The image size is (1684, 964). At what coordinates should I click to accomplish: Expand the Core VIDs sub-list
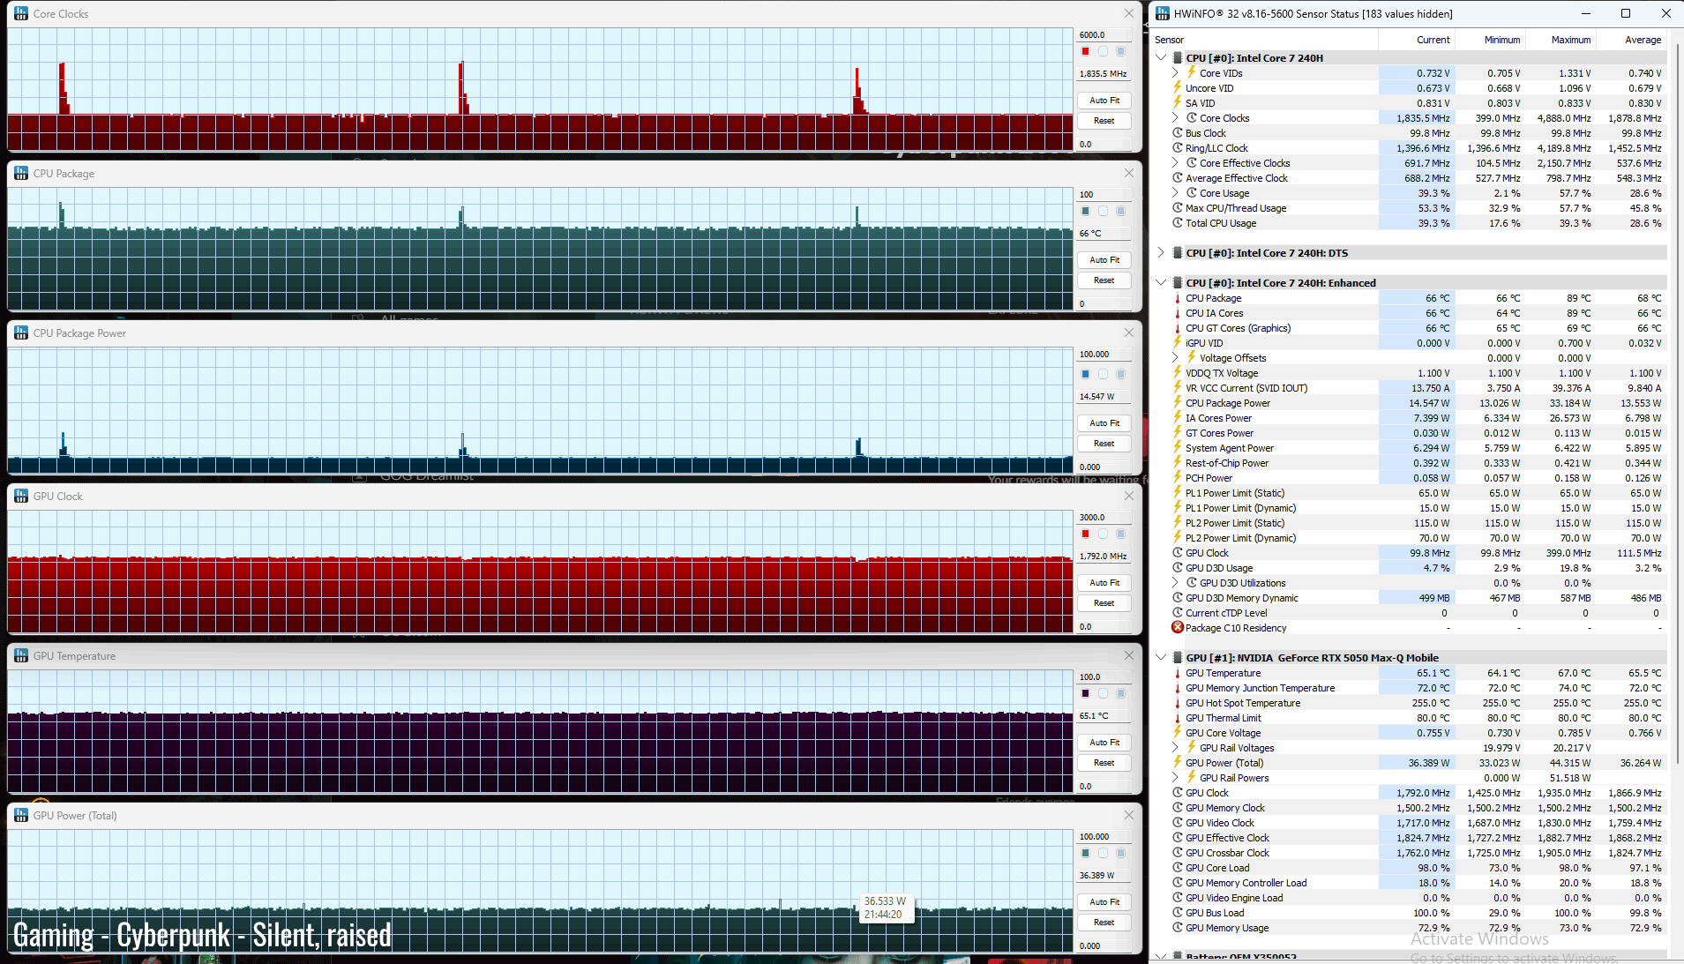(x=1175, y=73)
